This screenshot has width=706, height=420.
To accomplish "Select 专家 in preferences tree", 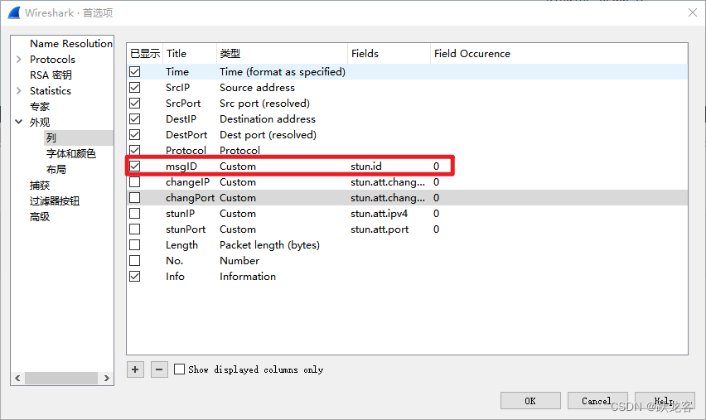I will (40, 106).
